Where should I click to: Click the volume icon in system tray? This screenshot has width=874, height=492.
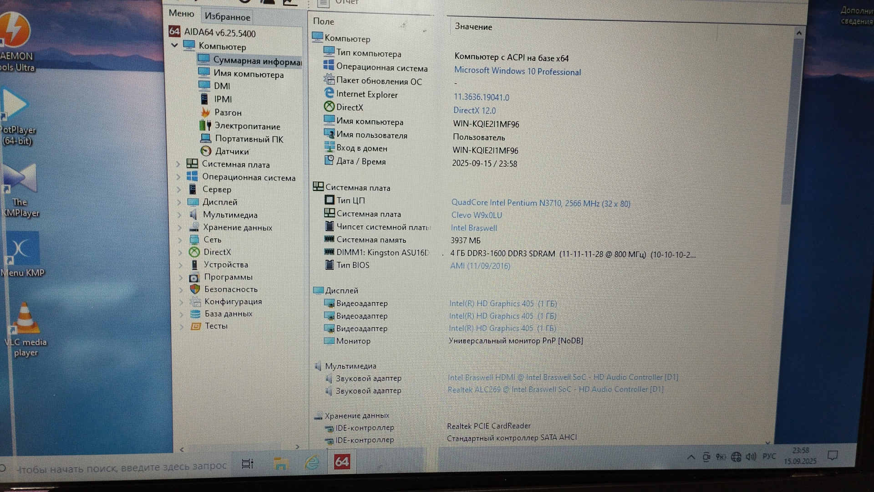point(751,456)
